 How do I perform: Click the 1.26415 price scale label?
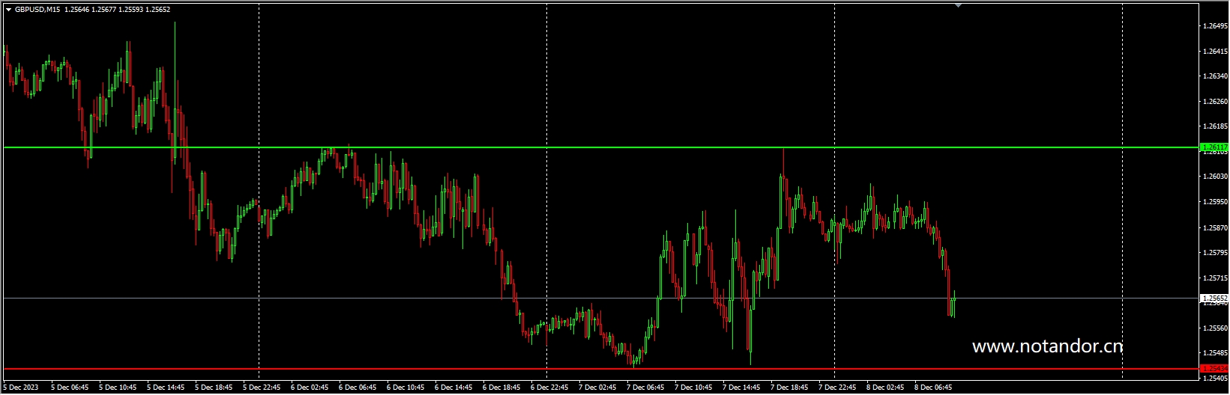pyautogui.click(x=1215, y=52)
